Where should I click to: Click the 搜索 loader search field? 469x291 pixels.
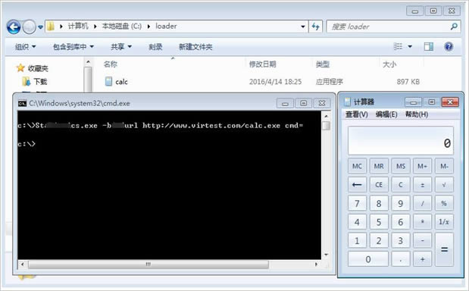[x=389, y=27]
